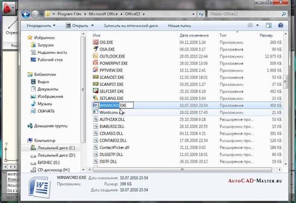Open Домашняя группа in navigation pane
The height and width of the screenshot is (203, 296).
(x=51, y=126)
